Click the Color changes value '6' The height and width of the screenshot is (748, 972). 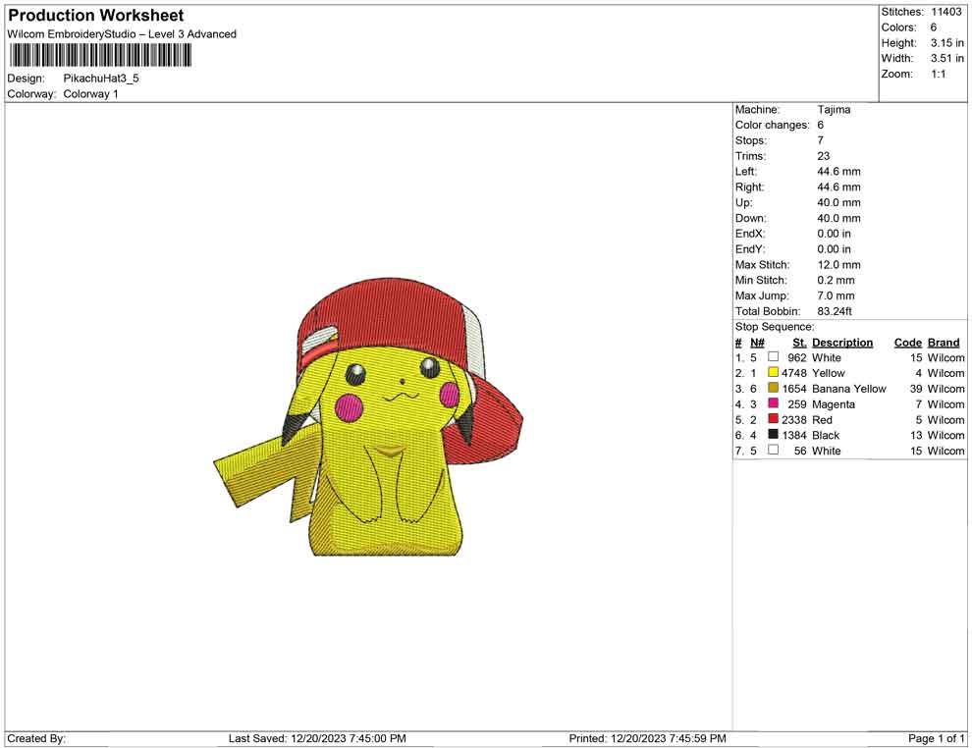click(x=821, y=126)
